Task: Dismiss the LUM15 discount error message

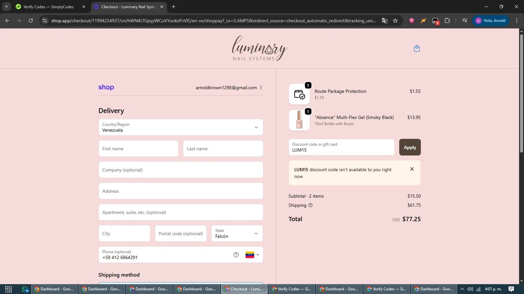Action: [412, 169]
